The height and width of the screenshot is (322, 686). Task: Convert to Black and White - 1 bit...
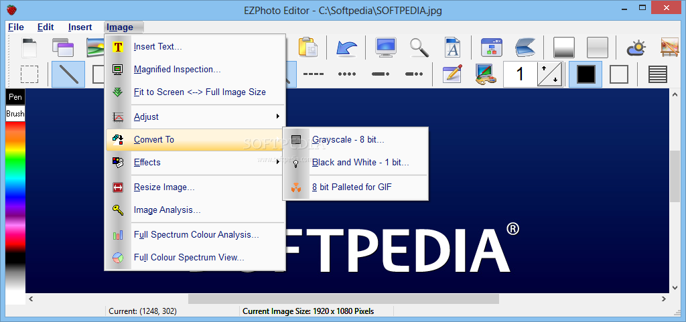355,162
